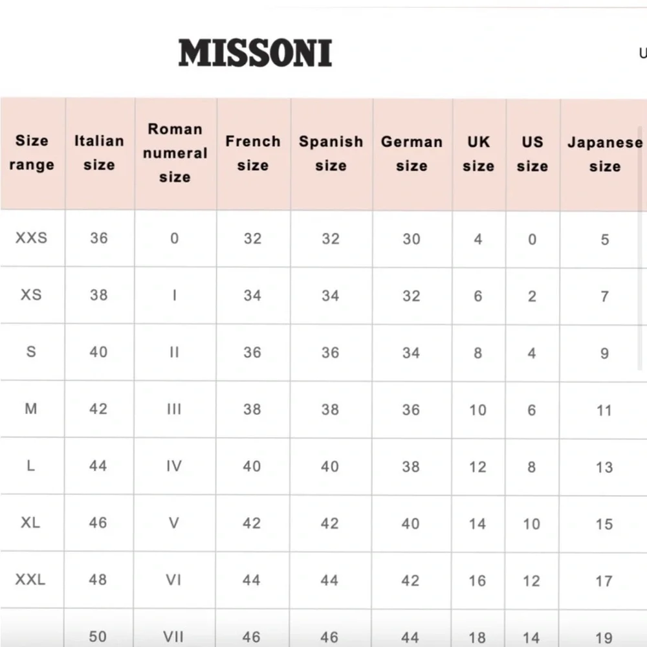Viewport: 647px width, 647px height.
Task: Select the M size range cell
Action: [x=31, y=408]
